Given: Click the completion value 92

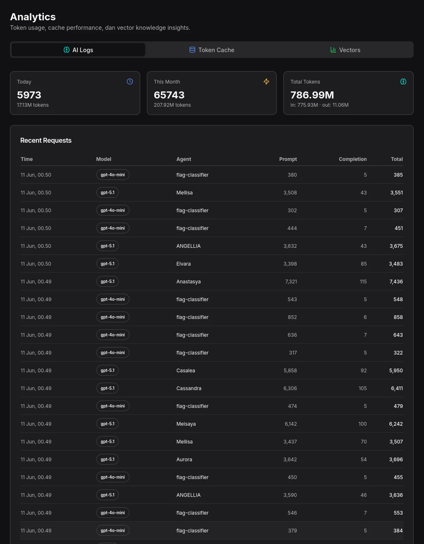Looking at the screenshot, I should (x=364, y=371).
